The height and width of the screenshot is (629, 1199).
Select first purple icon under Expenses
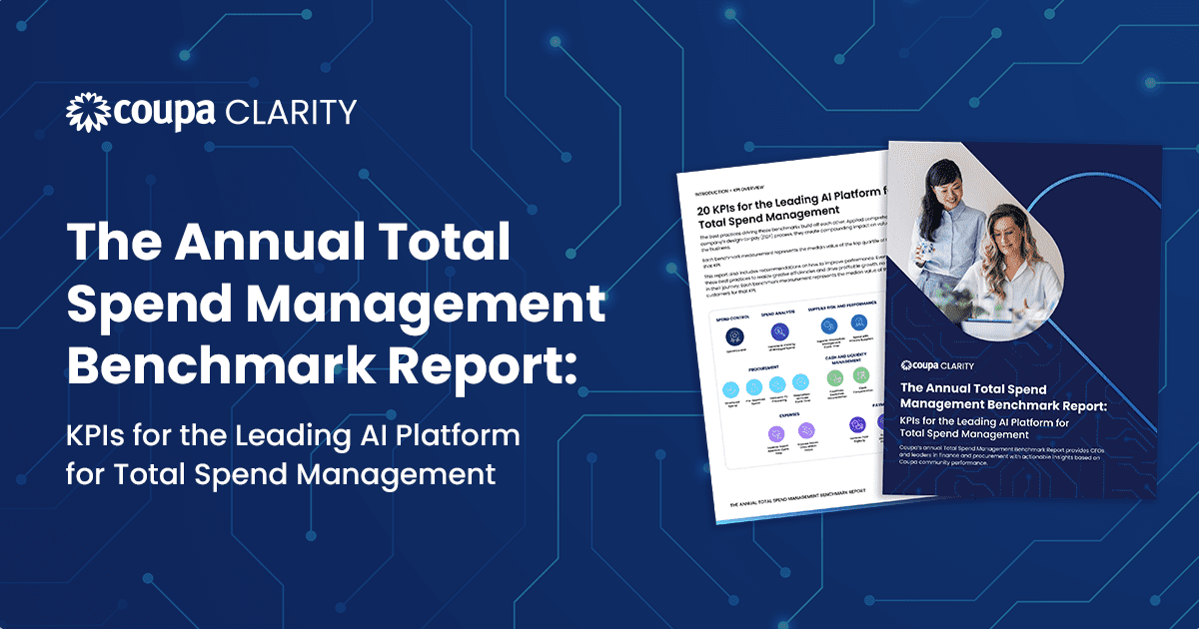(775, 434)
